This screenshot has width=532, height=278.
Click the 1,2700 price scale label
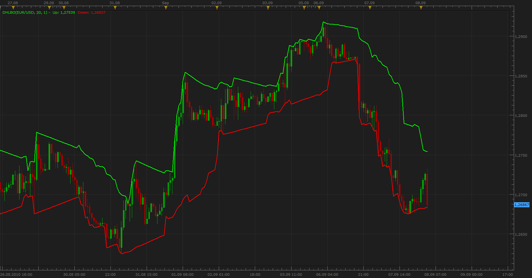point(521,195)
